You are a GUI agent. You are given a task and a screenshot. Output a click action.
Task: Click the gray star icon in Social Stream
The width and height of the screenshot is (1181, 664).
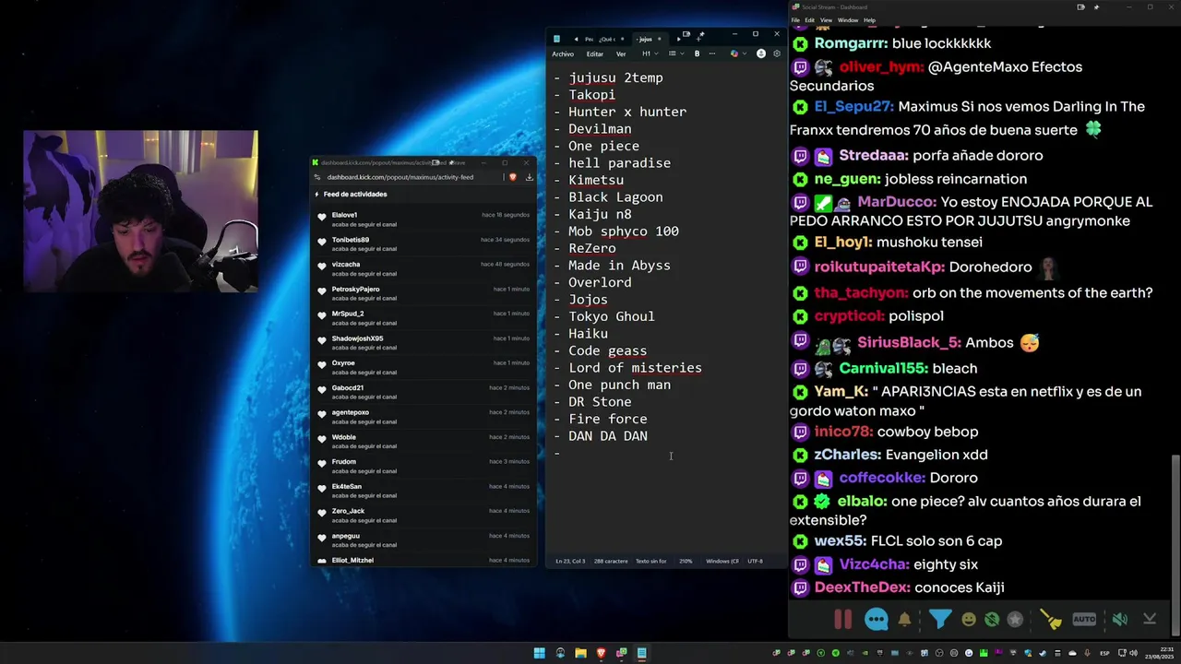[x=1015, y=620]
